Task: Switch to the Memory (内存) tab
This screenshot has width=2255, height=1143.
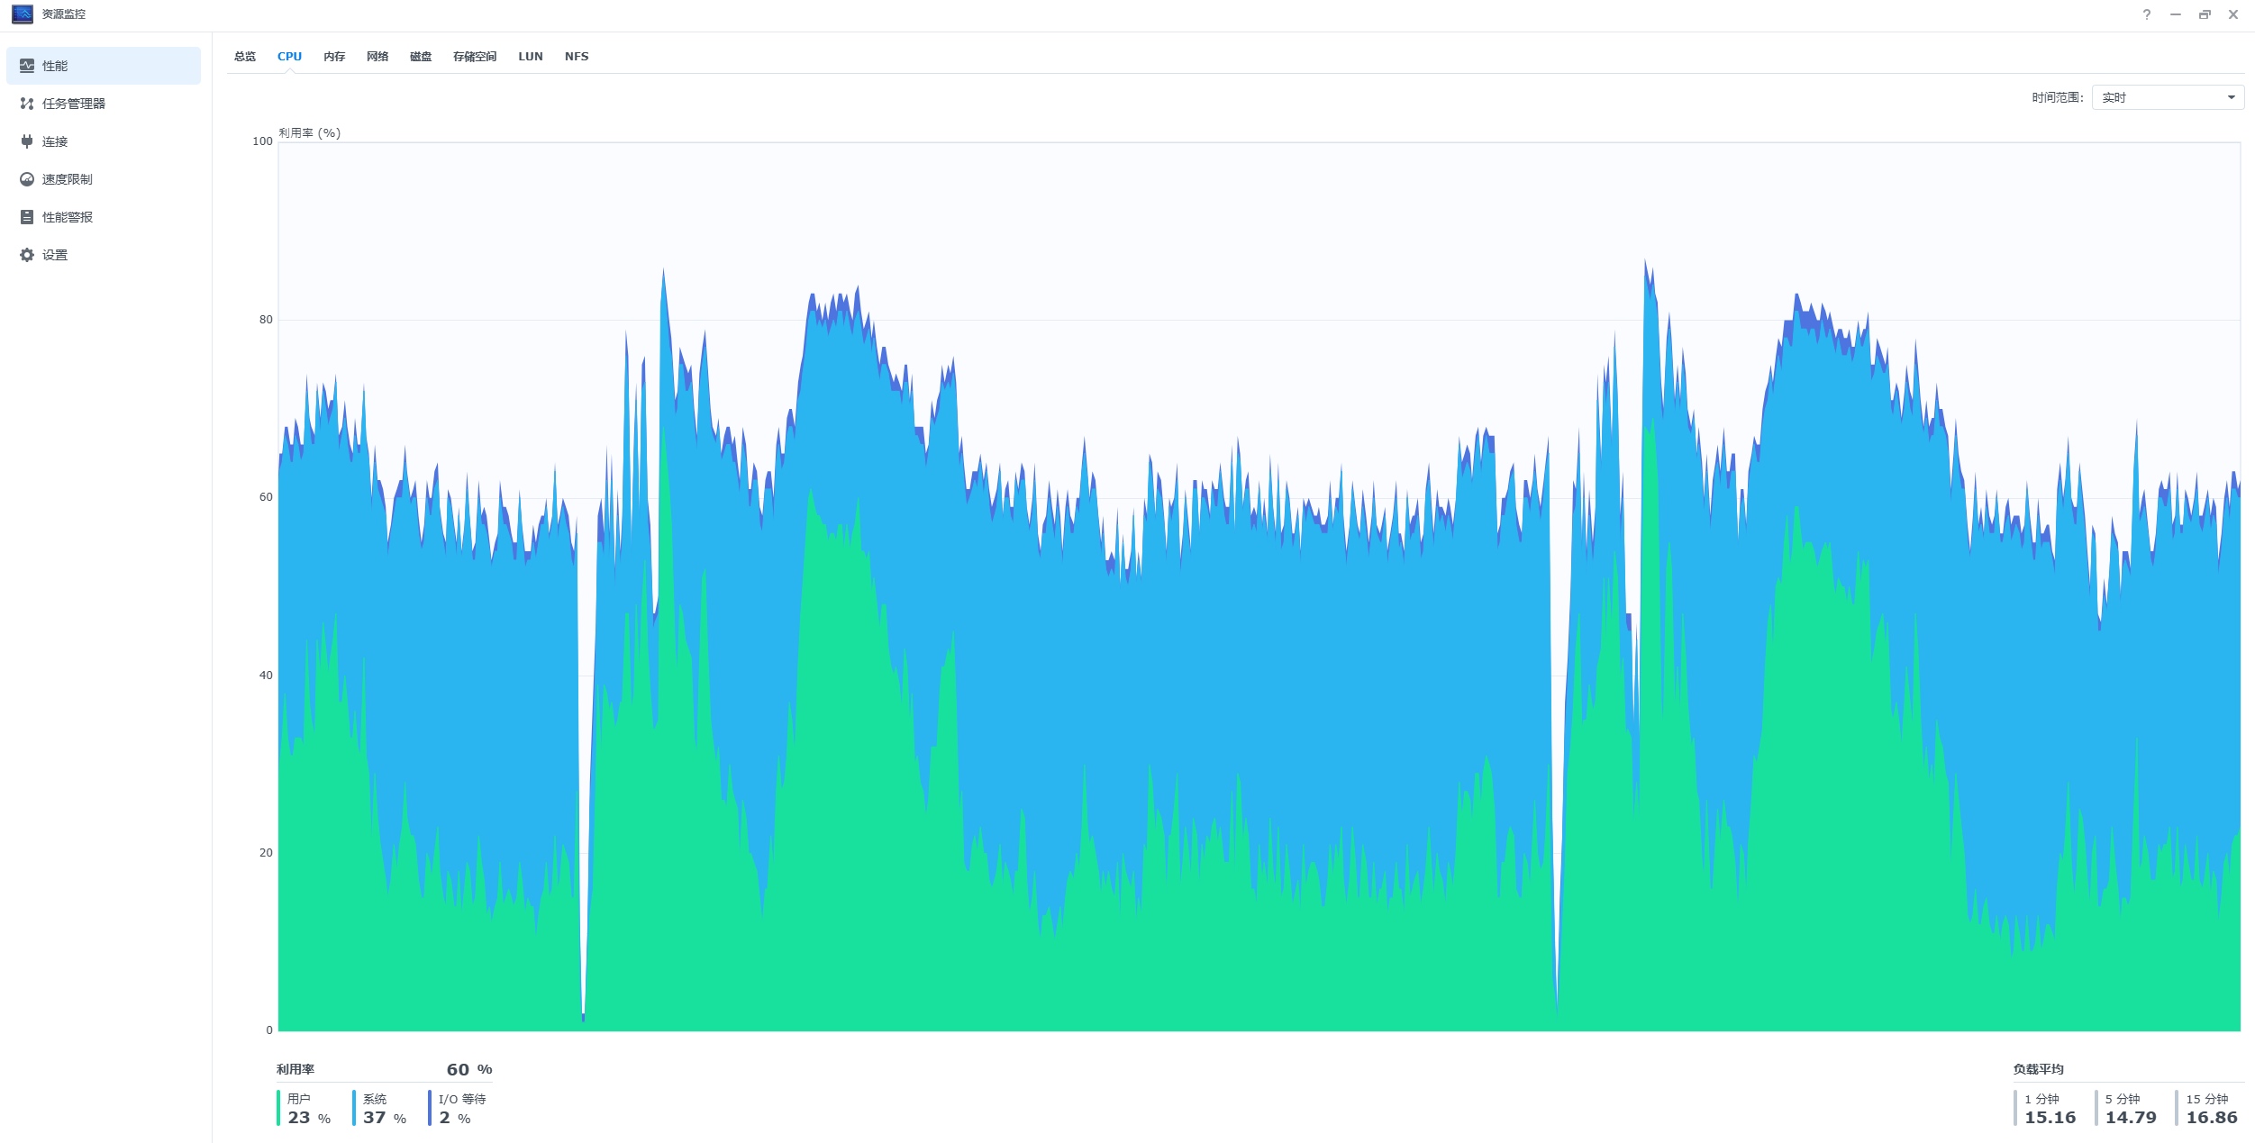Action: tap(334, 56)
